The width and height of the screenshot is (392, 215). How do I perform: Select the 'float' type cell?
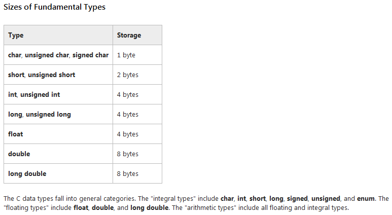58,134
